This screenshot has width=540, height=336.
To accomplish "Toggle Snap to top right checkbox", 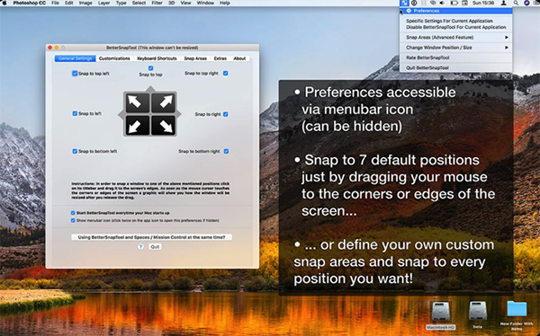I will (x=226, y=74).
